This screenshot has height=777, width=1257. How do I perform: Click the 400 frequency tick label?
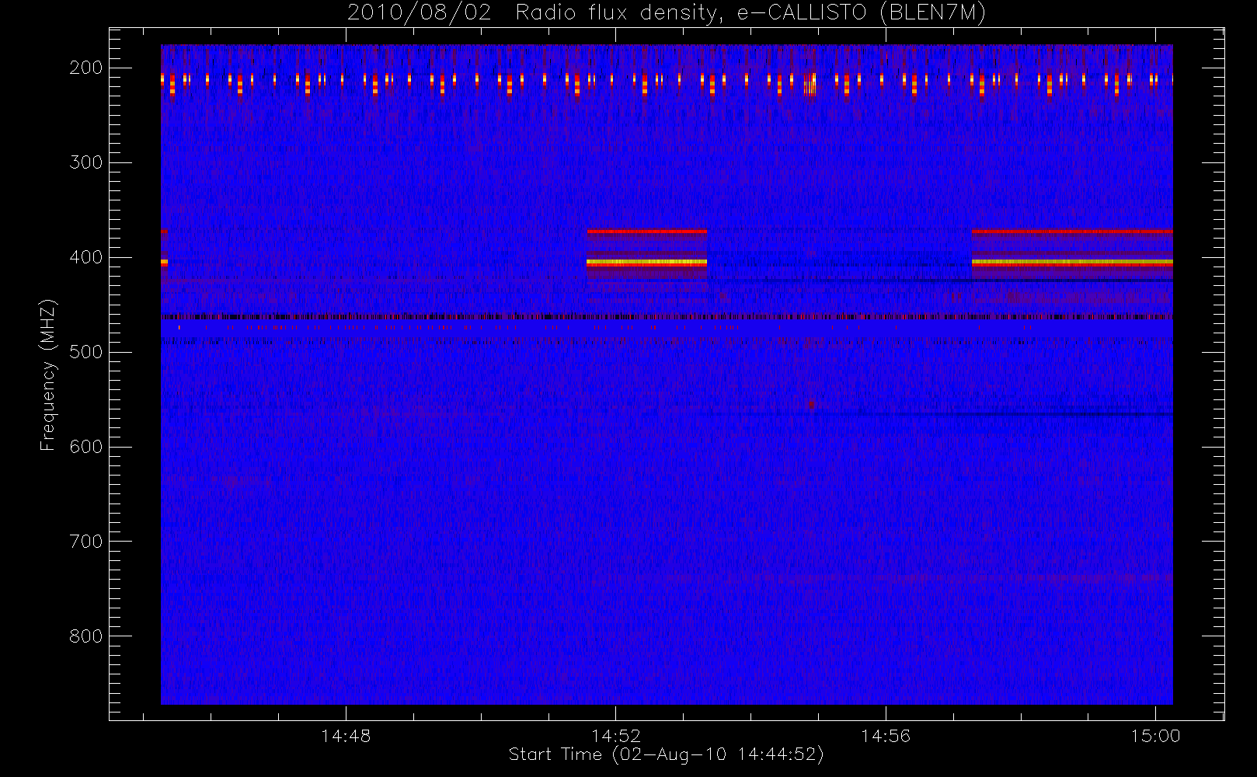tap(86, 257)
